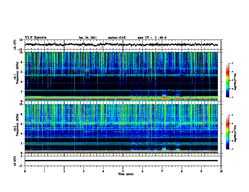Click the "3" tick on the time axis
The image size is (249, 192).
(84, 171)
